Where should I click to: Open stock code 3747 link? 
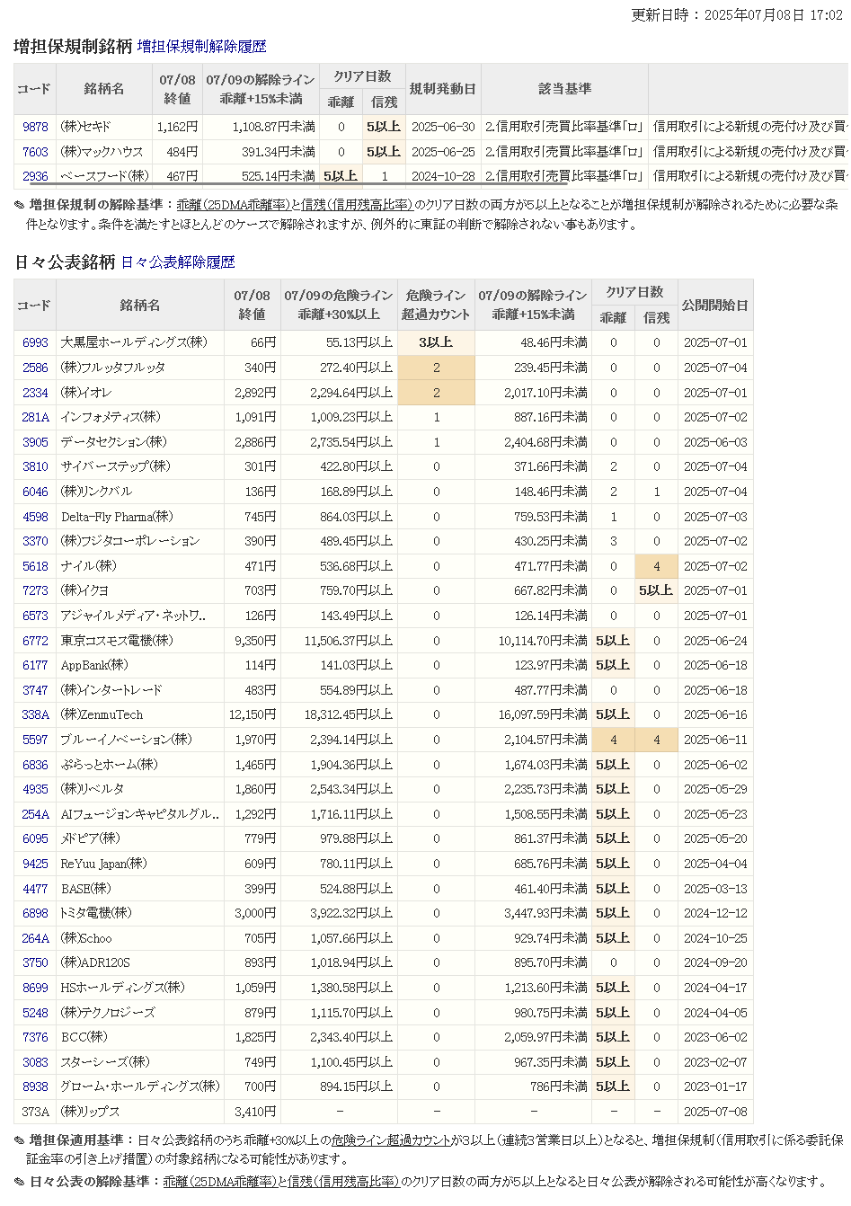pos(35,690)
